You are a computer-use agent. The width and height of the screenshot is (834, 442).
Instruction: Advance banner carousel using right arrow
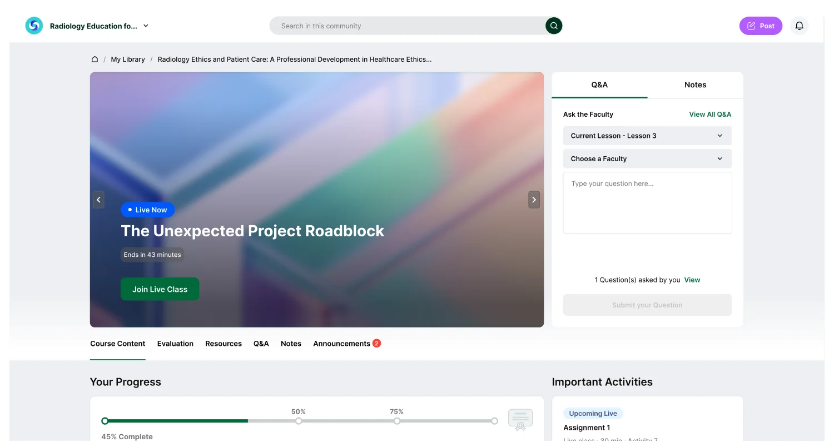pos(534,200)
